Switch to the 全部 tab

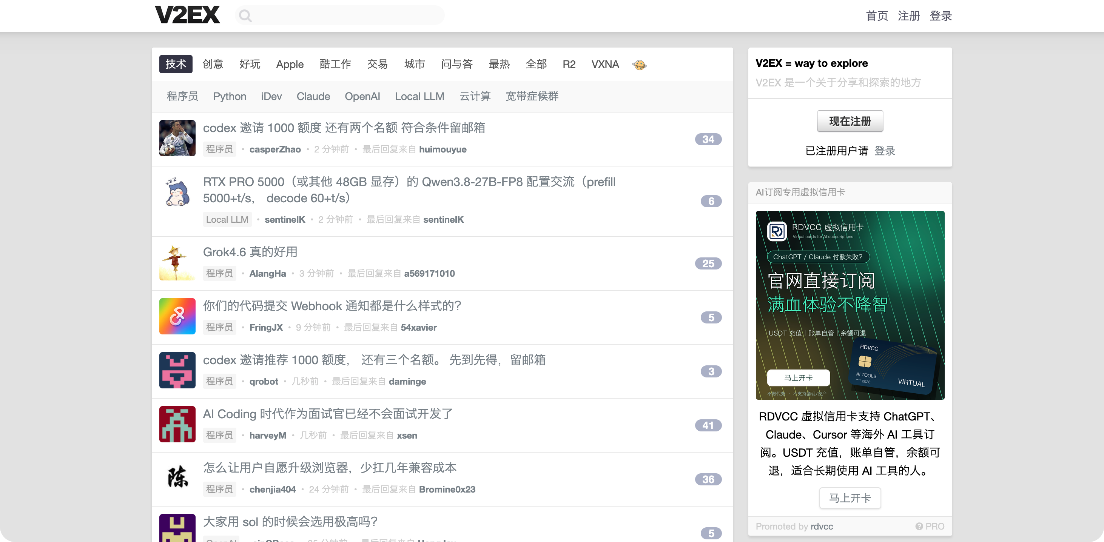click(x=536, y=64)
